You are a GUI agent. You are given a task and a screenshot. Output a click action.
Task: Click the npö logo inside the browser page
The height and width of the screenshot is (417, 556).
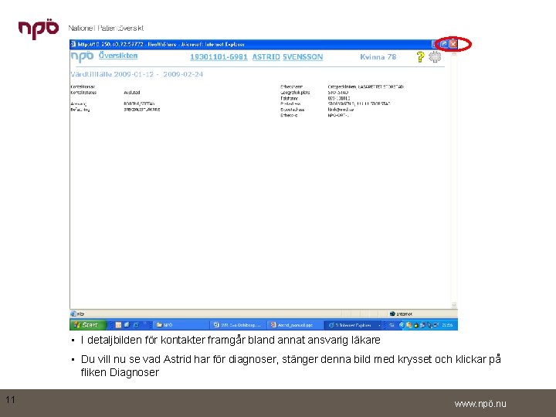click(x=82, y=56)
